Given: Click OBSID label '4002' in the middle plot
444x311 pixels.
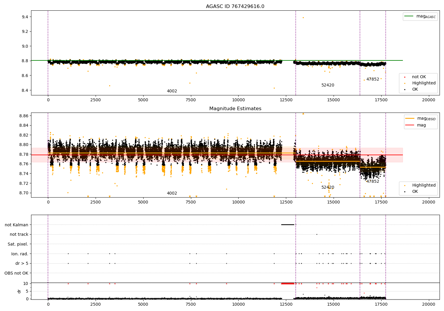Looking at the screenshot, I should (172, 193).
